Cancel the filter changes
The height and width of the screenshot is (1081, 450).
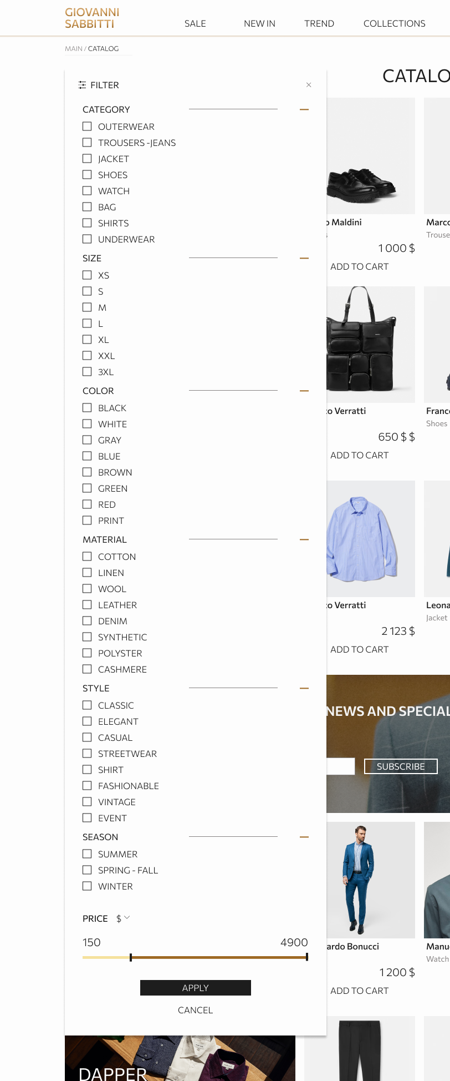pyautogui.click(x=196, y=1010)
